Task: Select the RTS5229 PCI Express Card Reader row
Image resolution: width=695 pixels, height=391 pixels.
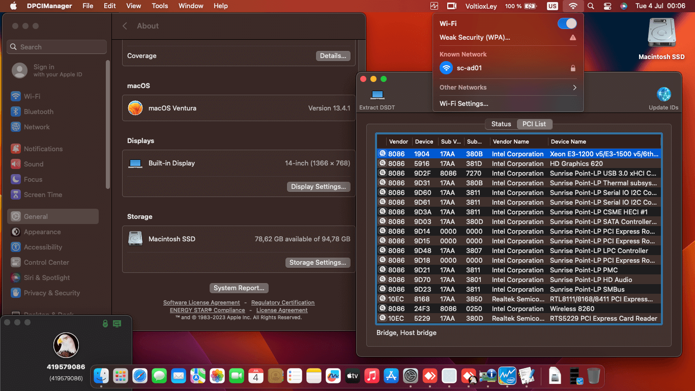Action: pyautogui.click(x=519, y=318)
